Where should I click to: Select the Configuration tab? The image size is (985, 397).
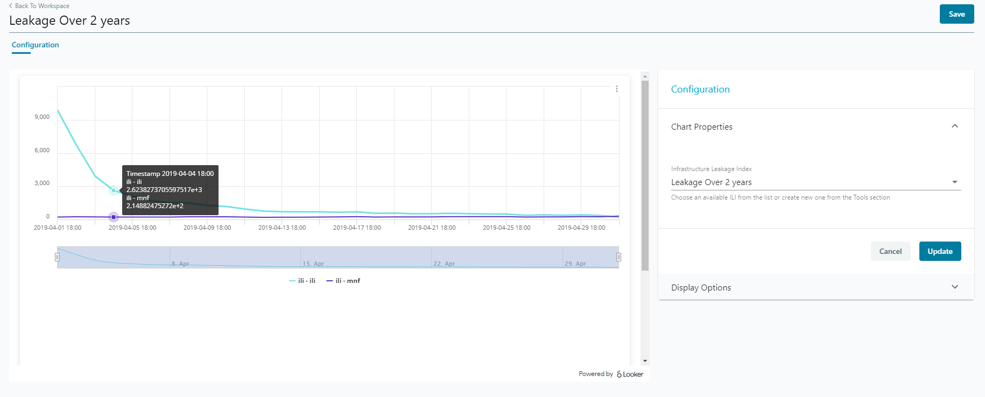pos(36,45)
